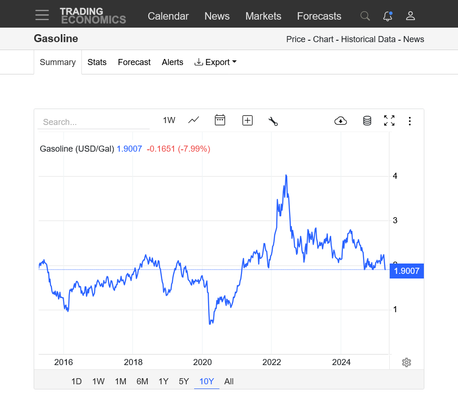Open the 1W interval dropdown
Image resolution: width=458 pixels, height=403 pixels.
pos(169,120)
